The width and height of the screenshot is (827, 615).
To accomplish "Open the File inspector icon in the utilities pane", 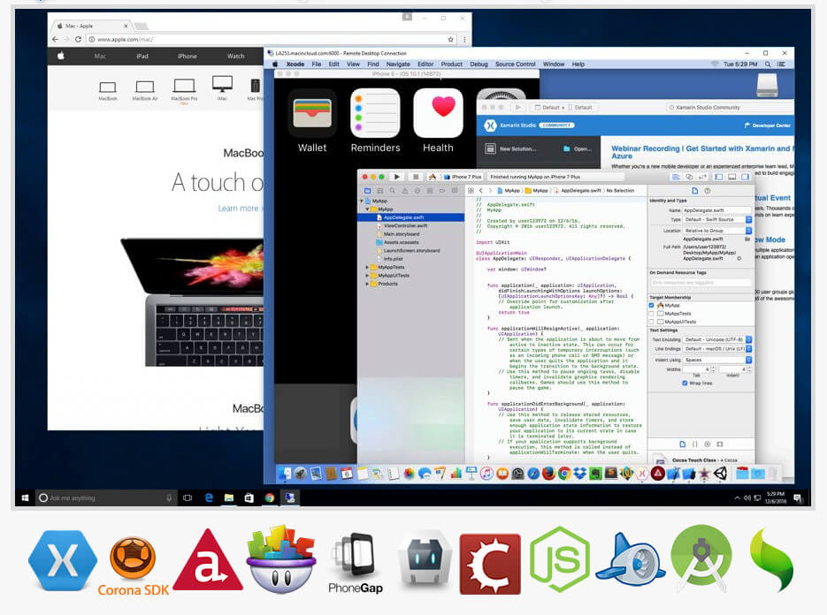I will tap(694, 191).
